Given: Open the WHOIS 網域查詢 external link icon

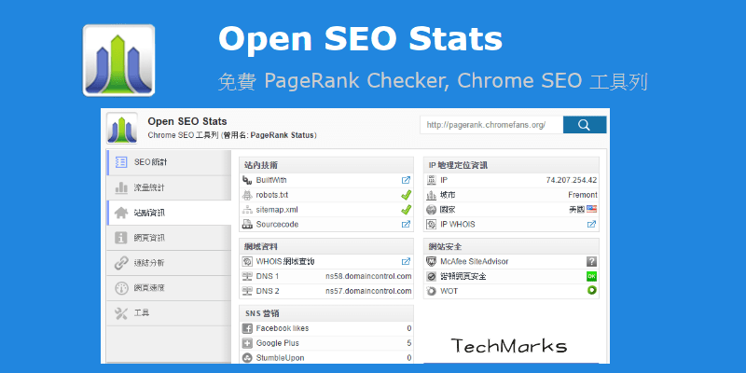Looking at the screenshot, I should coord(406,262).
